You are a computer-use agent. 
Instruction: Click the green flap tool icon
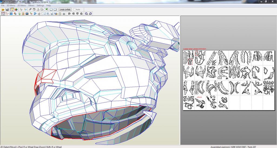19,14
